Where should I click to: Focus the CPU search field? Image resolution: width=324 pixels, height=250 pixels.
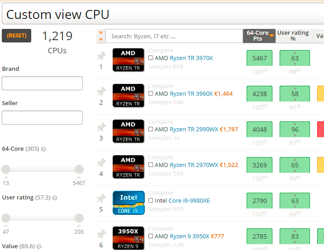coord(174,36)
